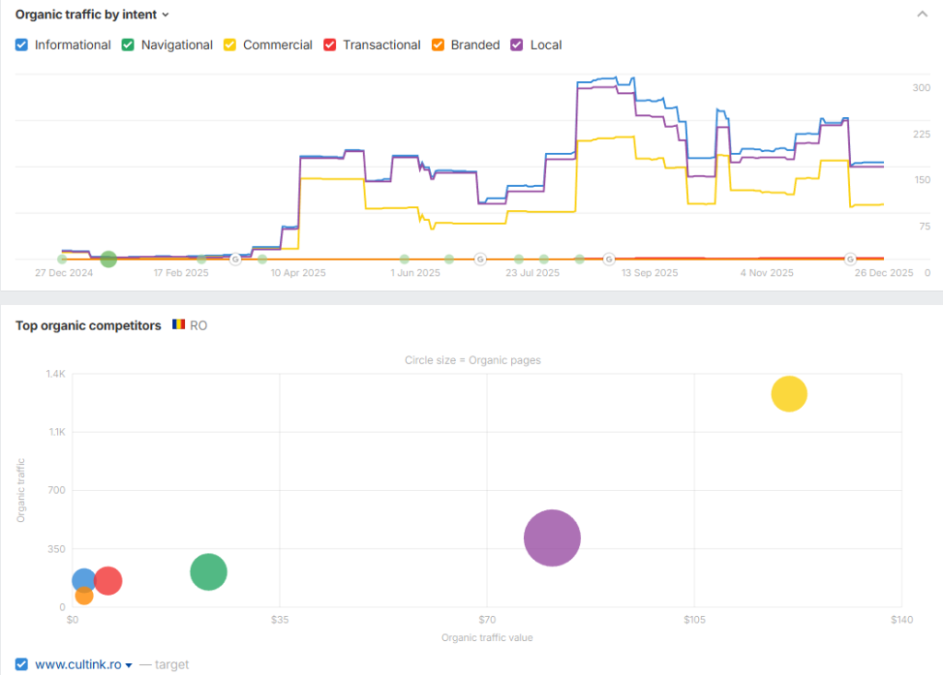Uncheck the www.cultink.ro target checkbox

[x=22, y=664]
